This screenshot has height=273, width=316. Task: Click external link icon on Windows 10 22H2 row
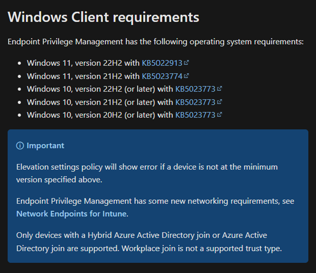(x=220, y=89)
